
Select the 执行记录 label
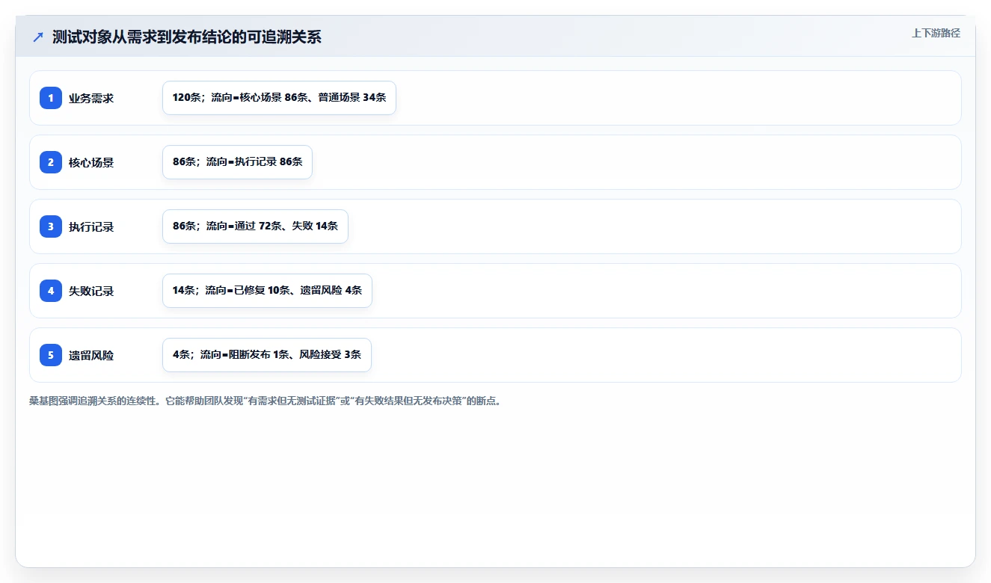pyautogui.click(x=91, y=226)
